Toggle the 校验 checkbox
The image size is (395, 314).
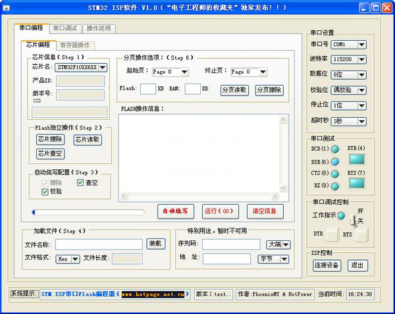coord(45,192)
